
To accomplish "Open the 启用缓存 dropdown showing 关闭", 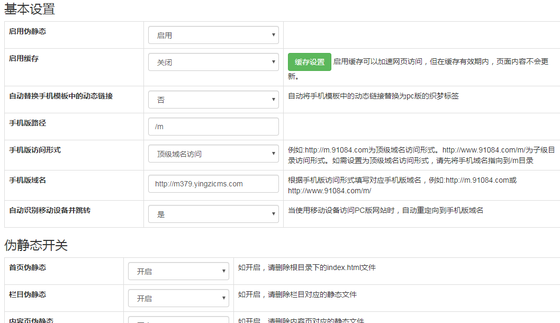I will click(213, 62).
